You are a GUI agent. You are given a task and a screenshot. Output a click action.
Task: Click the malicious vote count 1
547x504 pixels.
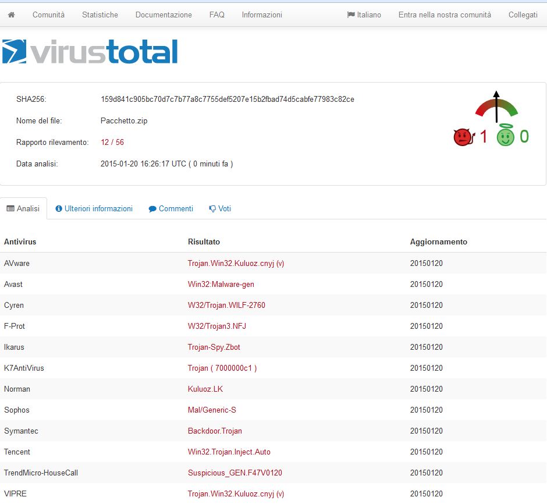pyautogui.click(x=483, y=136)
